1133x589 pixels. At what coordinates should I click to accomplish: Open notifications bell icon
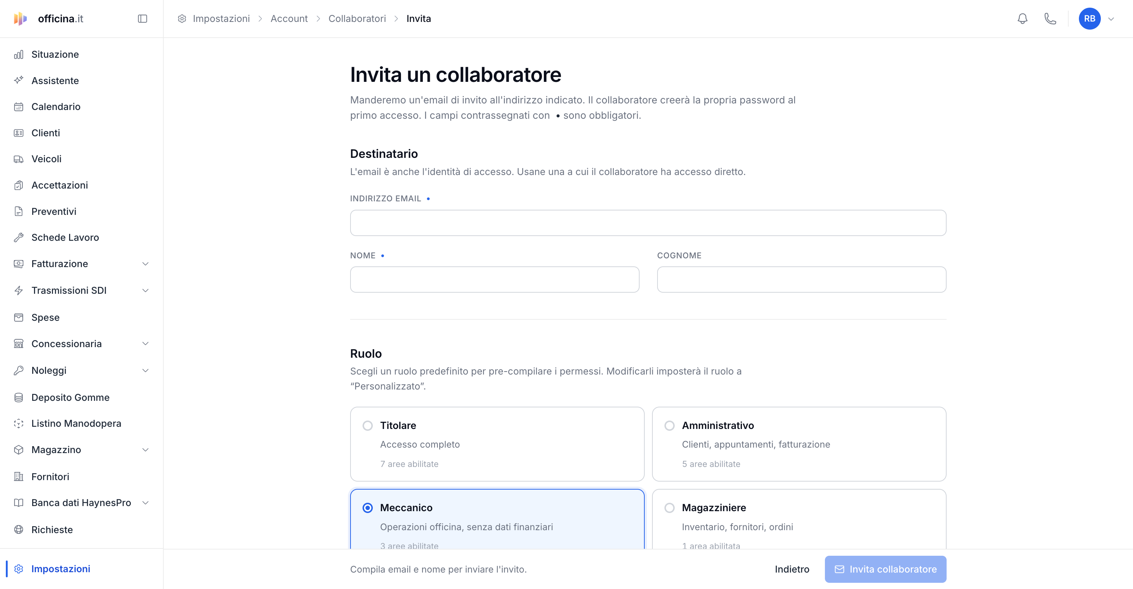1023,19
